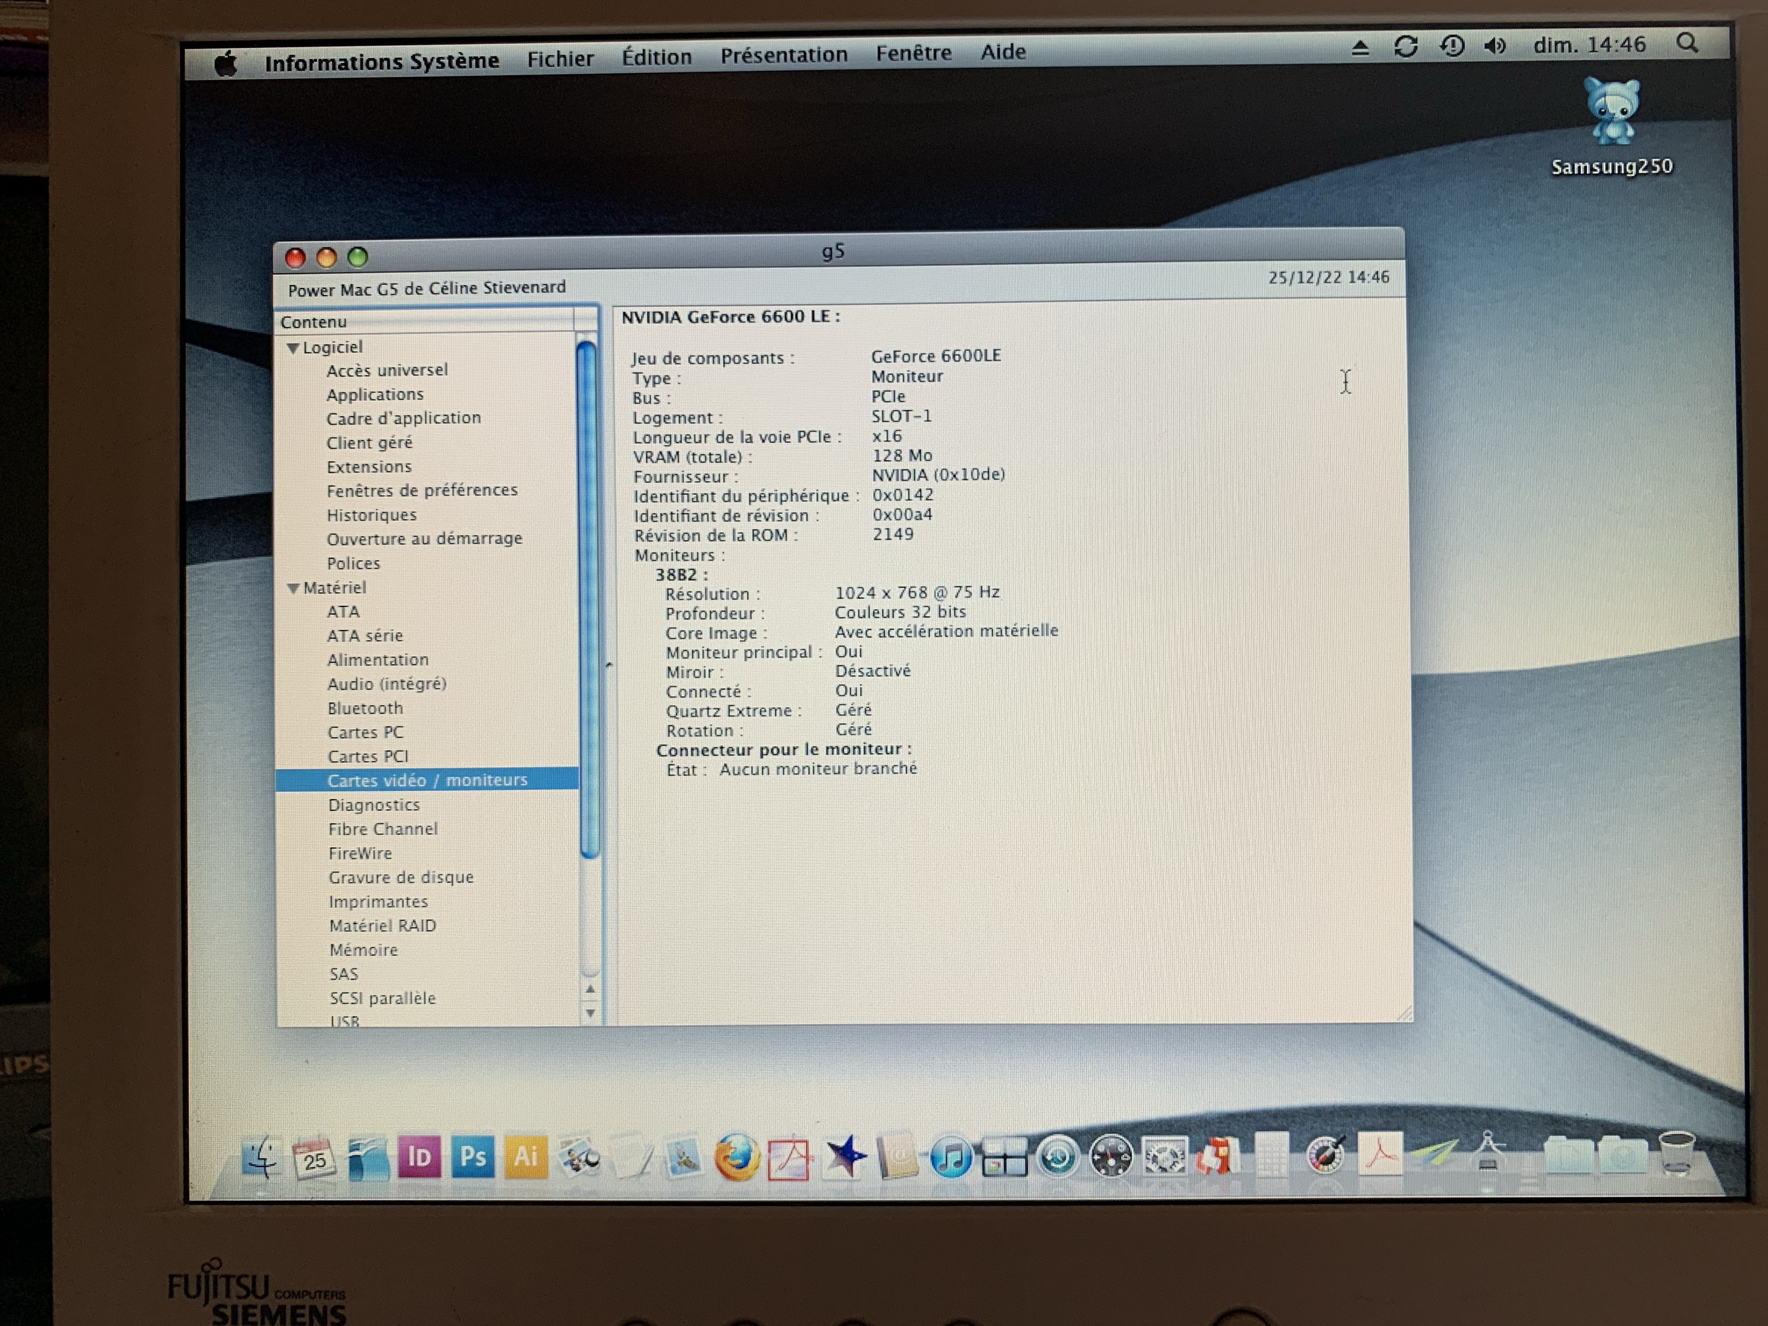Image resolution: width=1768 pixels, height=1326 pixels.
Task: Open Spaces from the Dock
Action: tap(1004, 1157)
